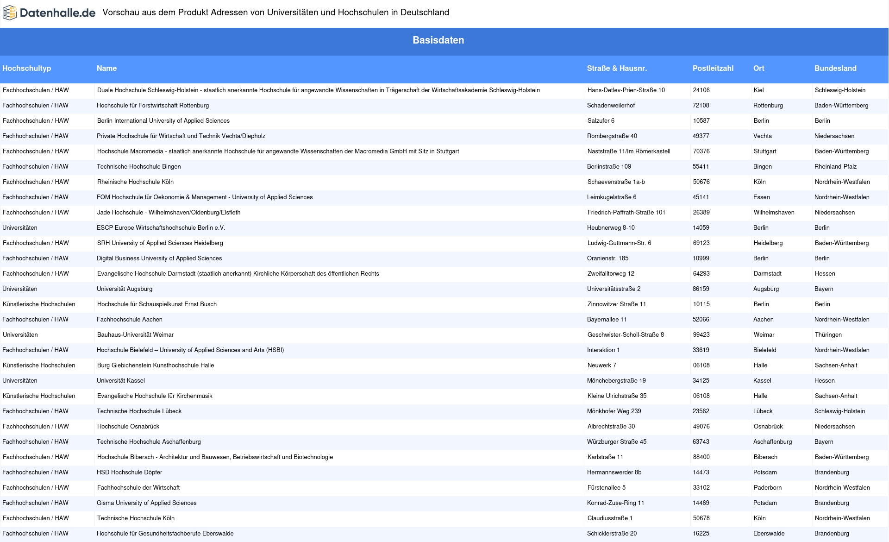Select Burg Giebichenstein Kunsthochschule Halle
This screenshot has width=889, height=542.
(x=155, y=366)
